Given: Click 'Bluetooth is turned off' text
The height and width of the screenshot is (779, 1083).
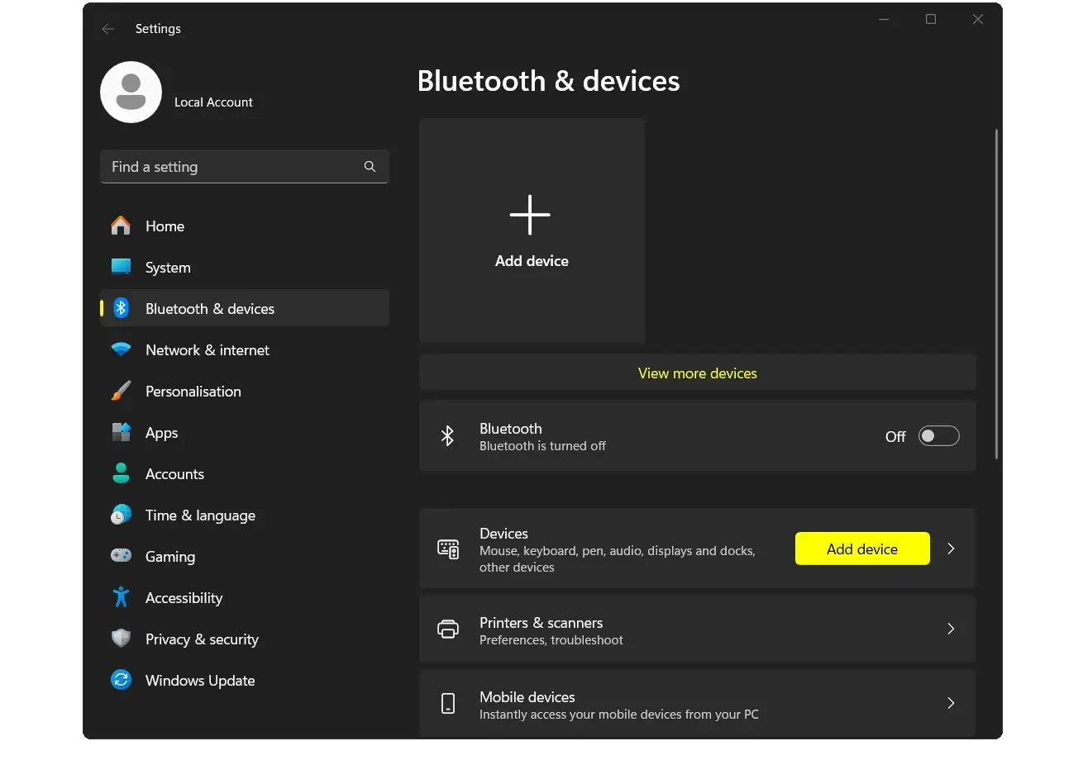Looking at the screenshot, I should (x=542, y=446).
